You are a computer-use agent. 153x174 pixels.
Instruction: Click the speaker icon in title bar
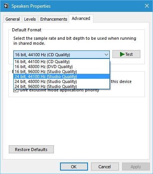pos(6,6)
